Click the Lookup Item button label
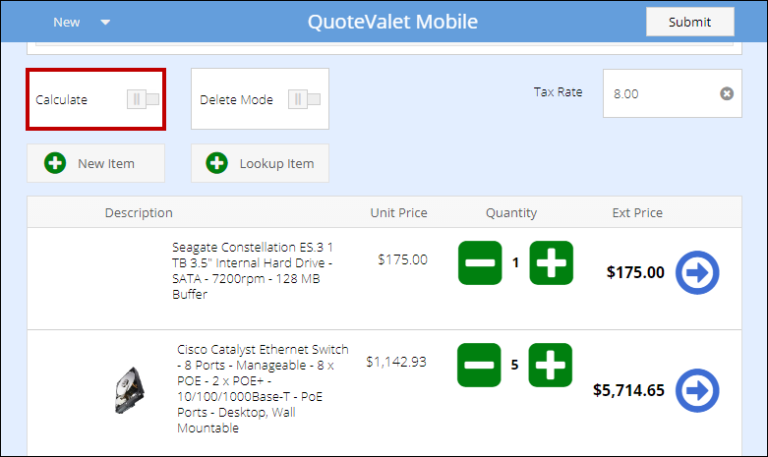 (276, 163)
